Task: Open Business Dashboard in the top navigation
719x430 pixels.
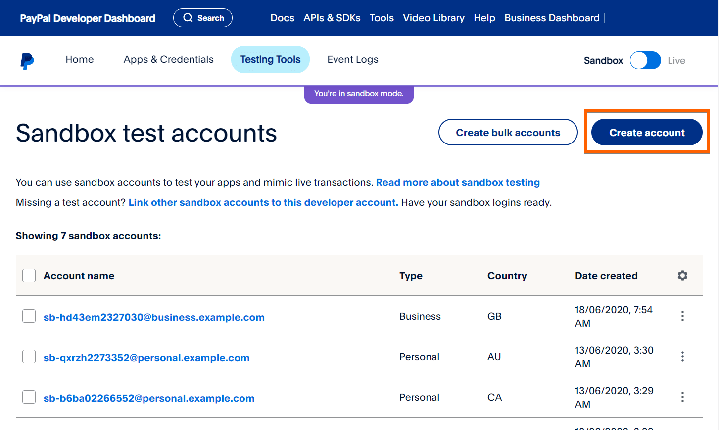Action: [x=552, y=18]
